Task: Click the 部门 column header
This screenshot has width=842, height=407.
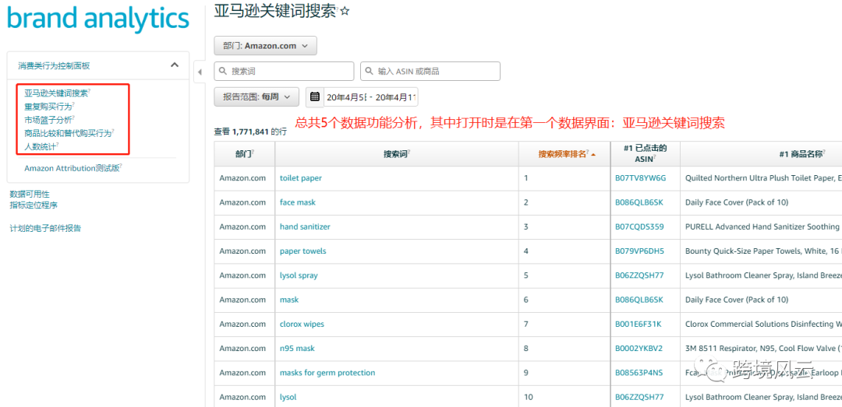Action: [x=244, y=154]
